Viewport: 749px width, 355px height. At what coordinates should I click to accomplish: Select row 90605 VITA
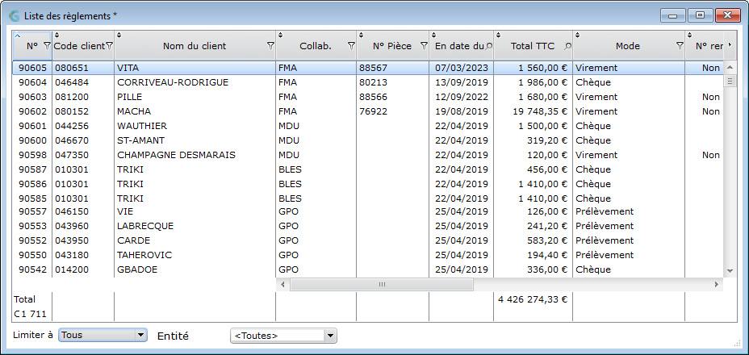(368, 68)
